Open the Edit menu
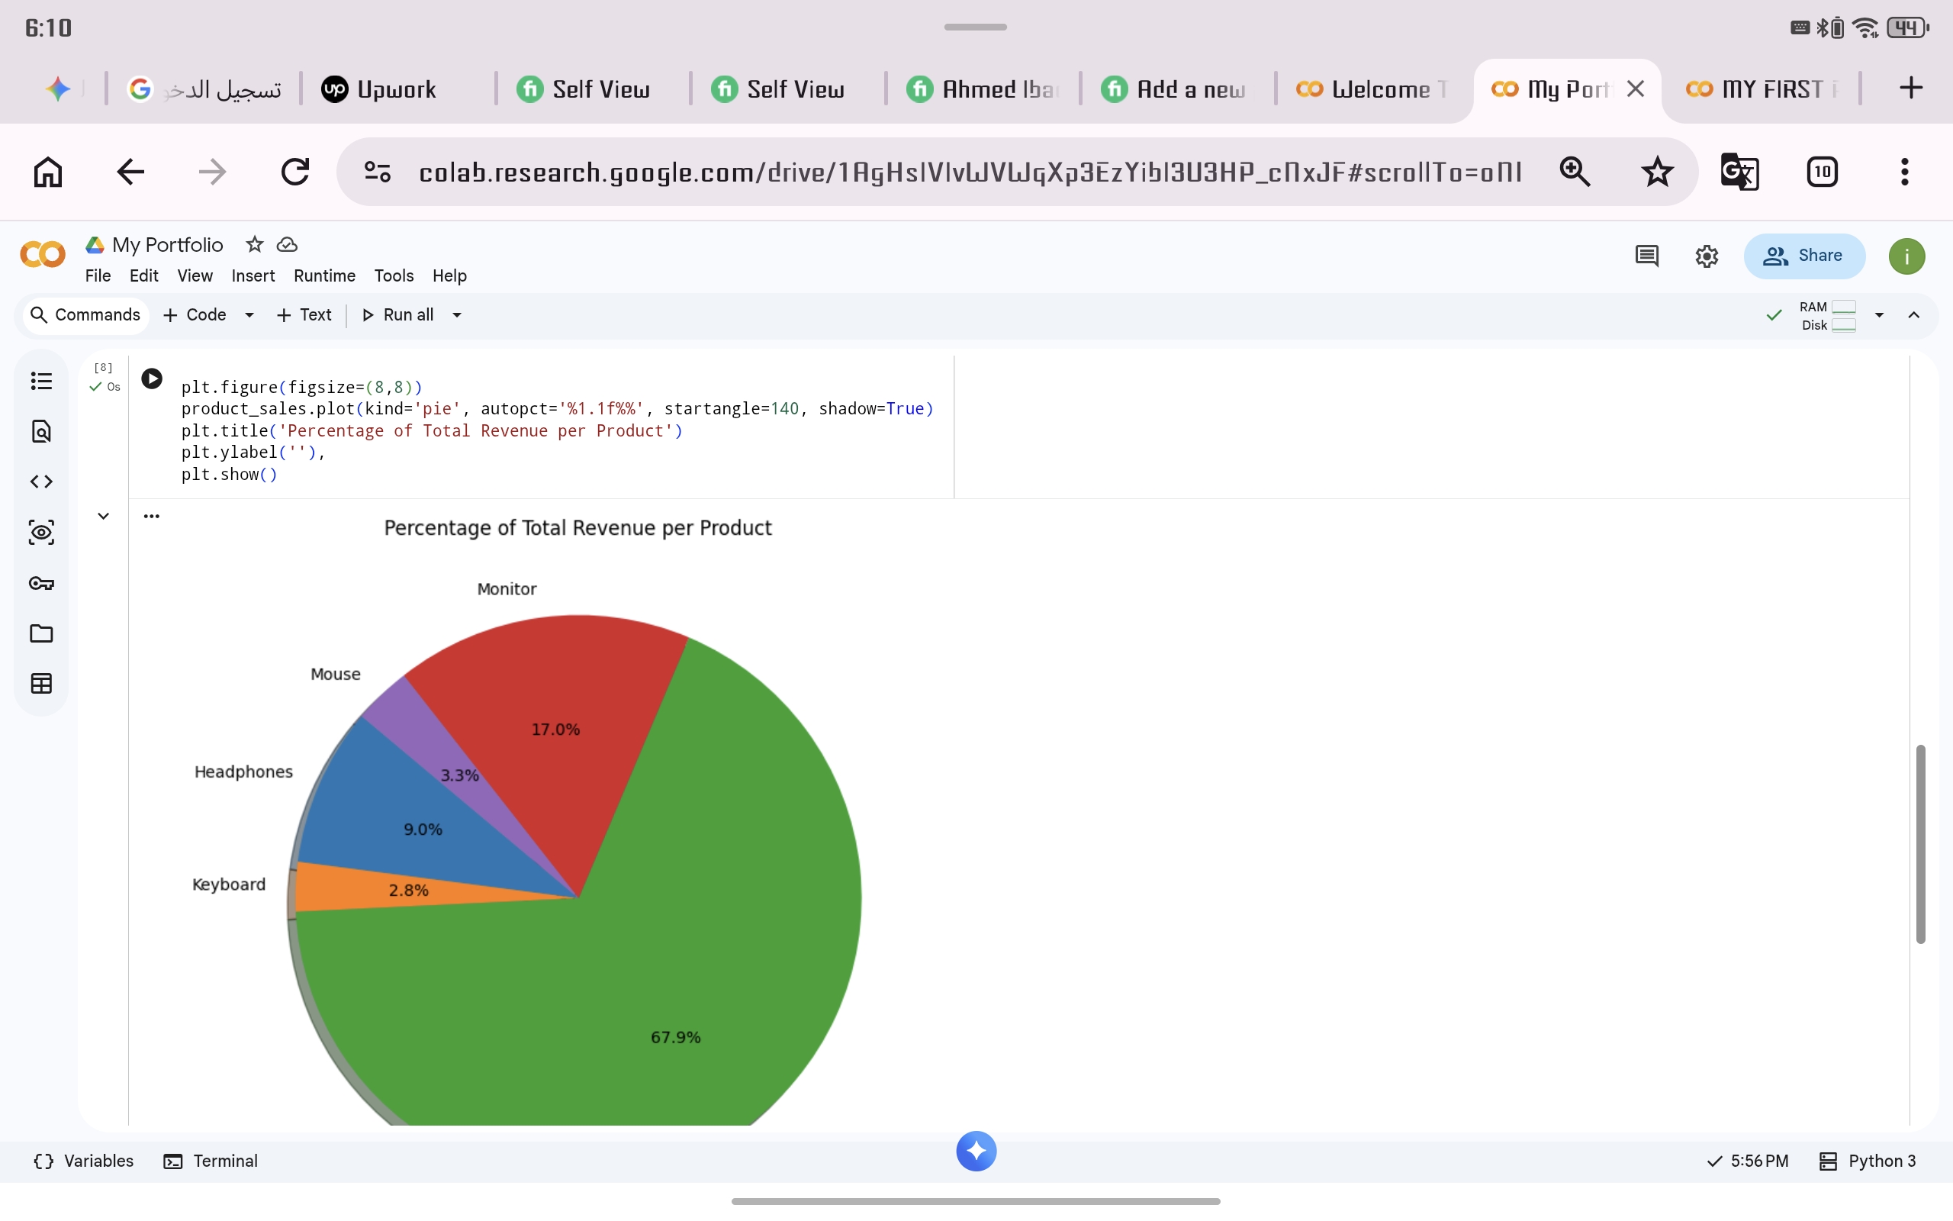The width and height of the screenshot is (1953, 1221). 143,275
